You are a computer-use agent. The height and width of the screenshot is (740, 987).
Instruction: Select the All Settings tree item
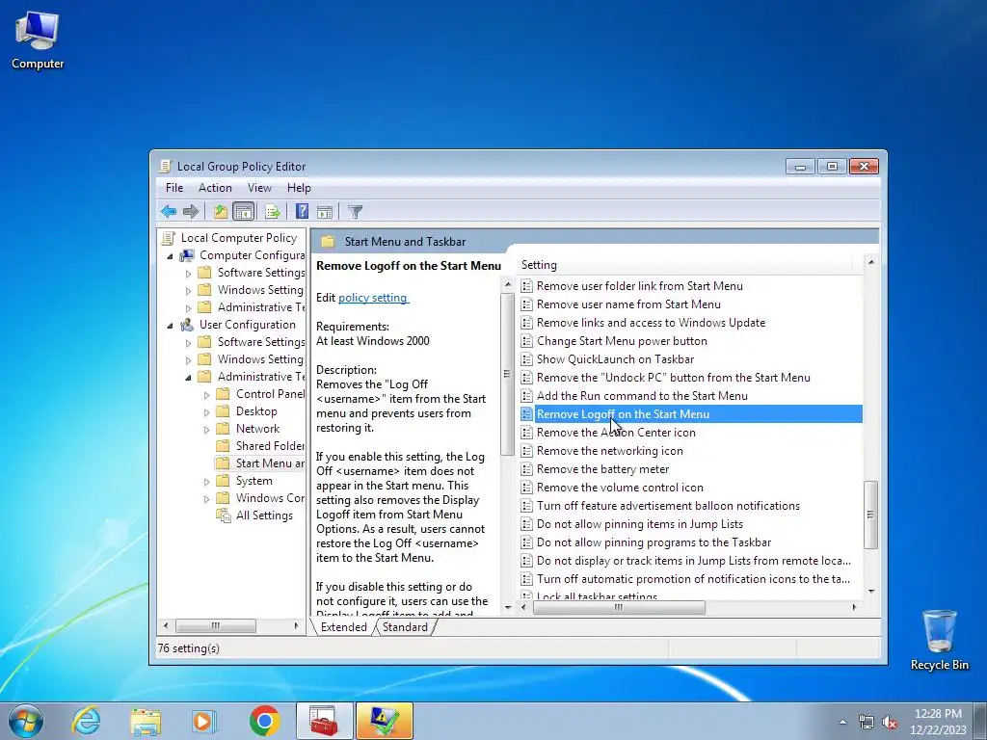(264, 515)
